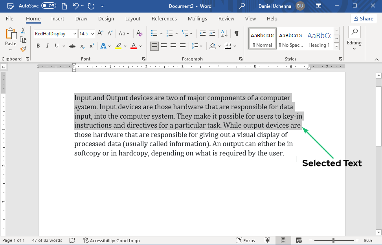This screenshot has height=245, width=382.
Task: Show paragraph marks with the Pilcrow icon
Action: (x=236, y=33)
